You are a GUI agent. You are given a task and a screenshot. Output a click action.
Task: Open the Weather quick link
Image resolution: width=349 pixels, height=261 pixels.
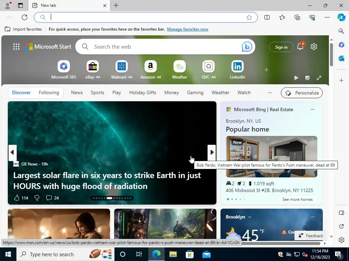179,70
